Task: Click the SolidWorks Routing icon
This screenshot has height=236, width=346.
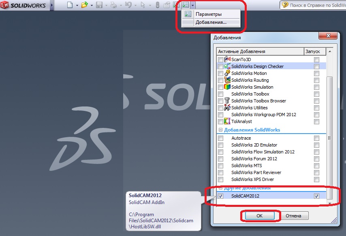Action: tap(227, 80)
